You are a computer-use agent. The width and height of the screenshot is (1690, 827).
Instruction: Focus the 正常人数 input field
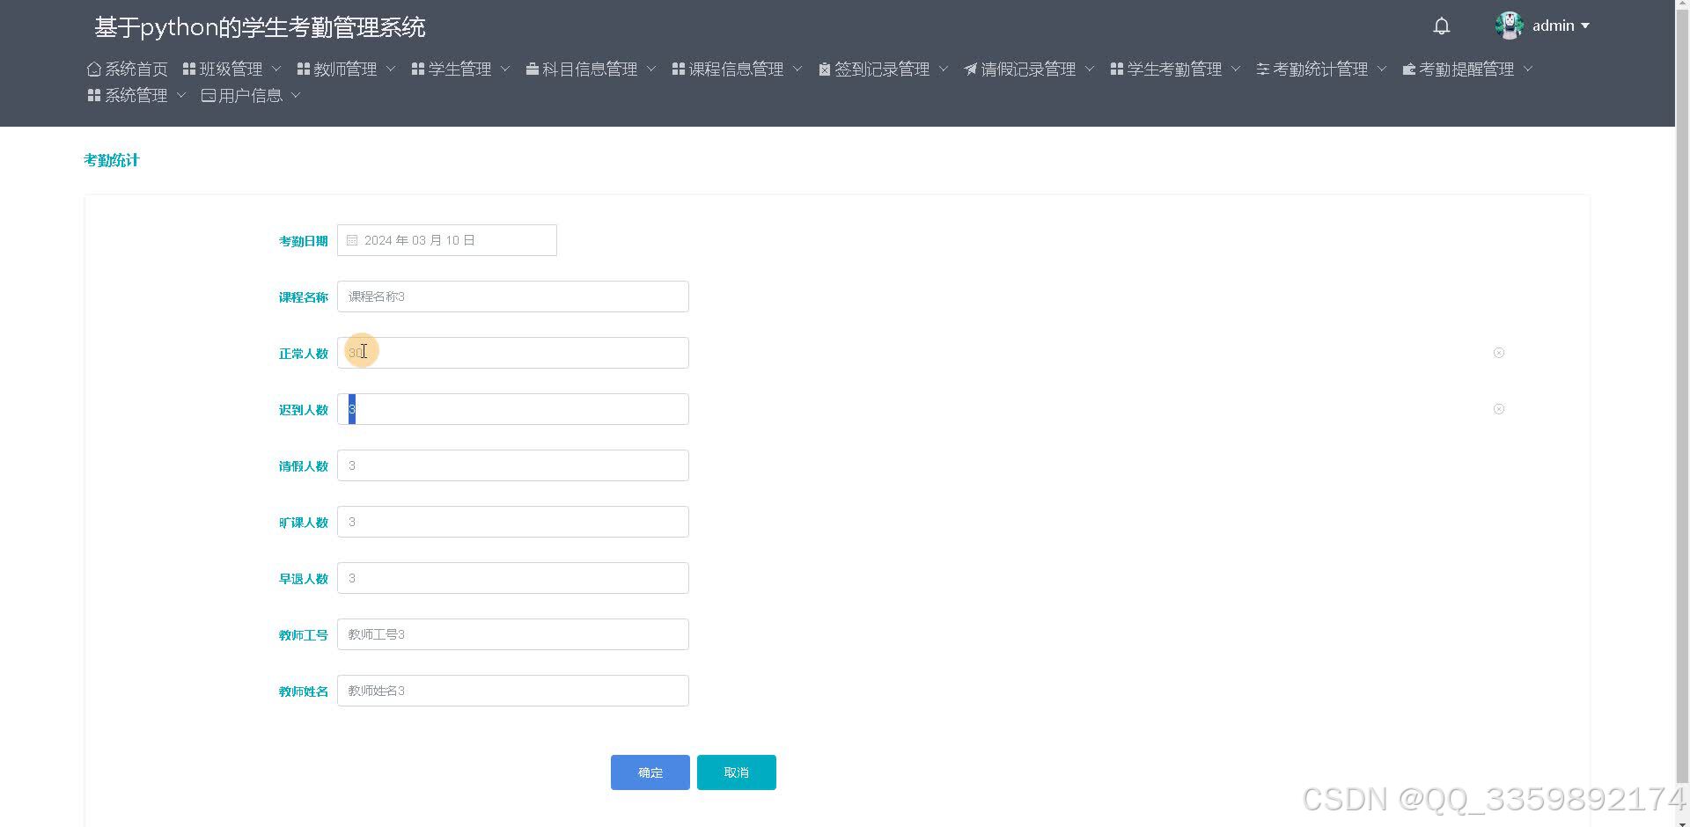513,353
